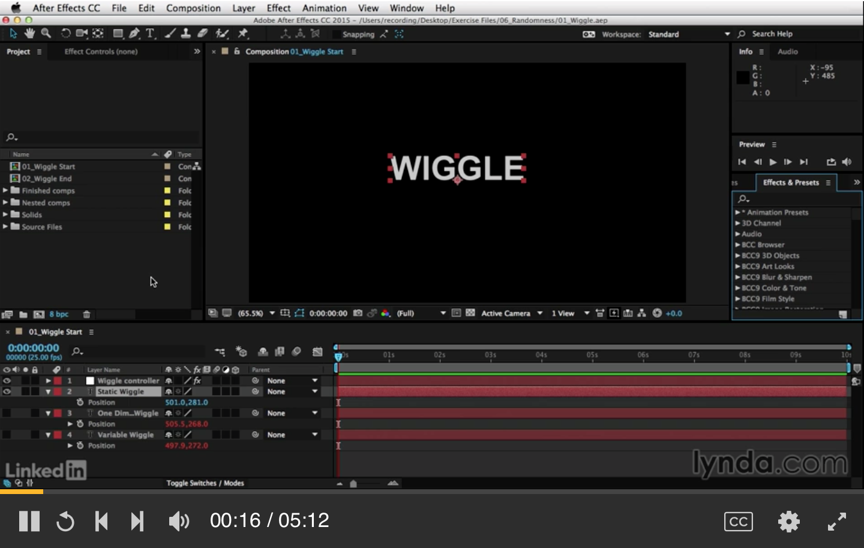Viewport: 864px width, 548px height.
Task: Turn on closed captions CC
Action: [x=738, y=521]
